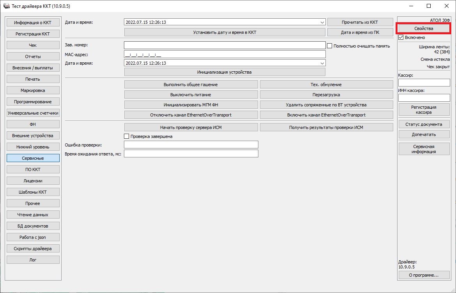Click 'Установить дату и время в ККТ'

click(224, 32)
